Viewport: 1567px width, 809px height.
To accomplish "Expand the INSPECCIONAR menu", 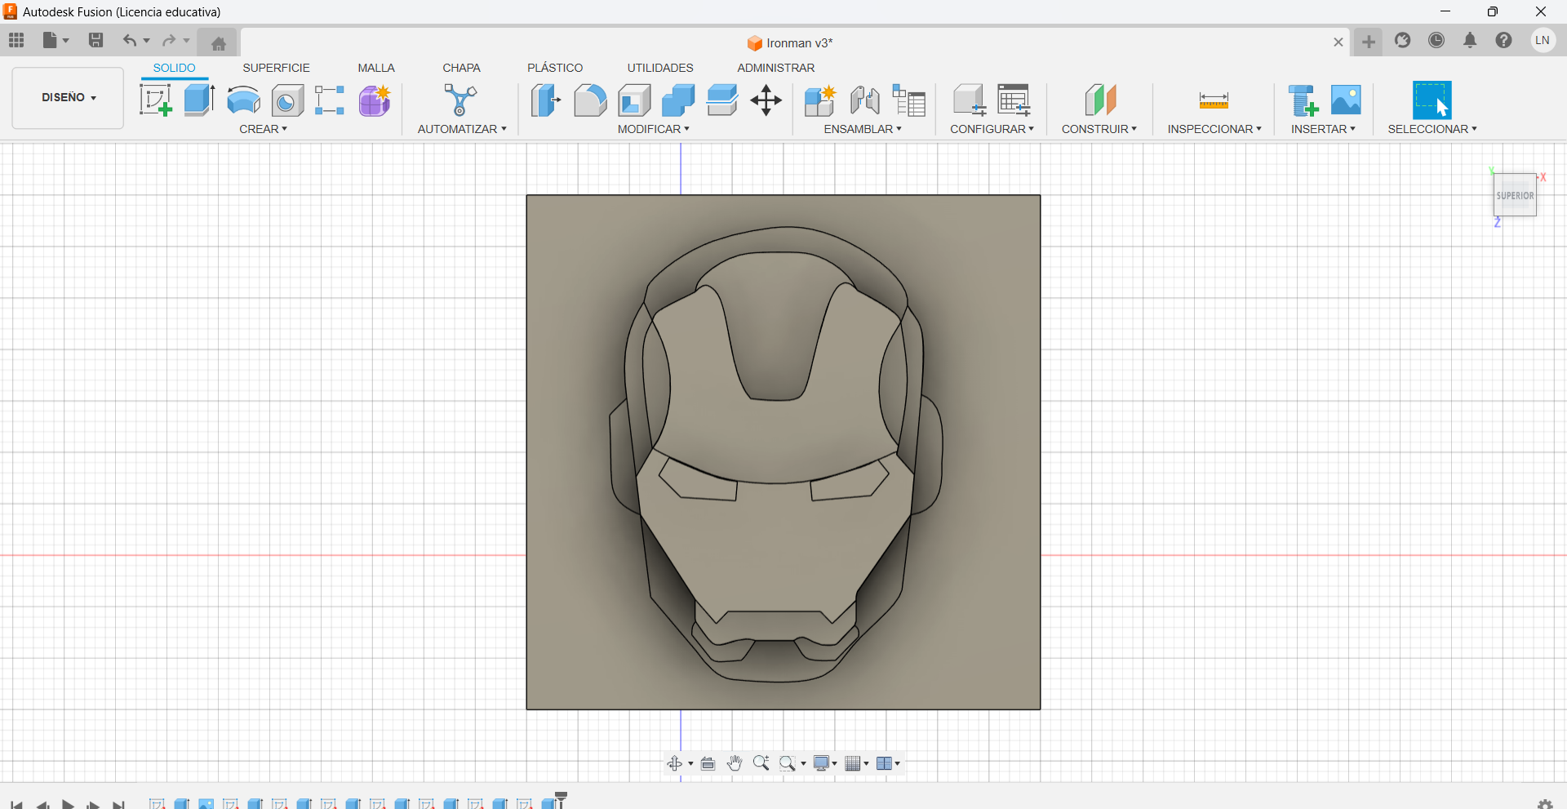I will pos(1214,129).
